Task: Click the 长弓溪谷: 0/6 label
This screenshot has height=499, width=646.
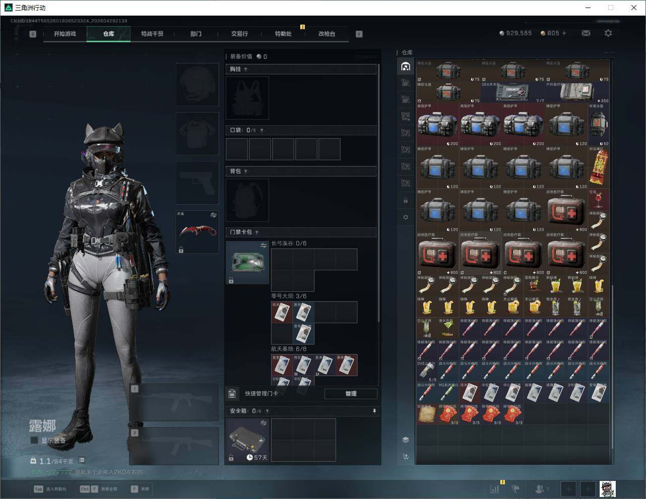Action: click(289, 243)
